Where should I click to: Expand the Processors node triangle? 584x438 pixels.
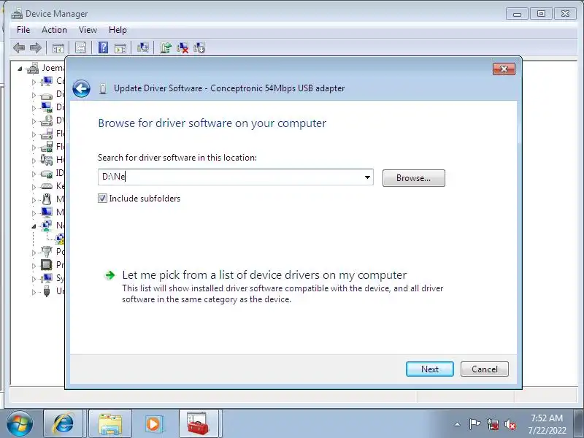(34, 266)
